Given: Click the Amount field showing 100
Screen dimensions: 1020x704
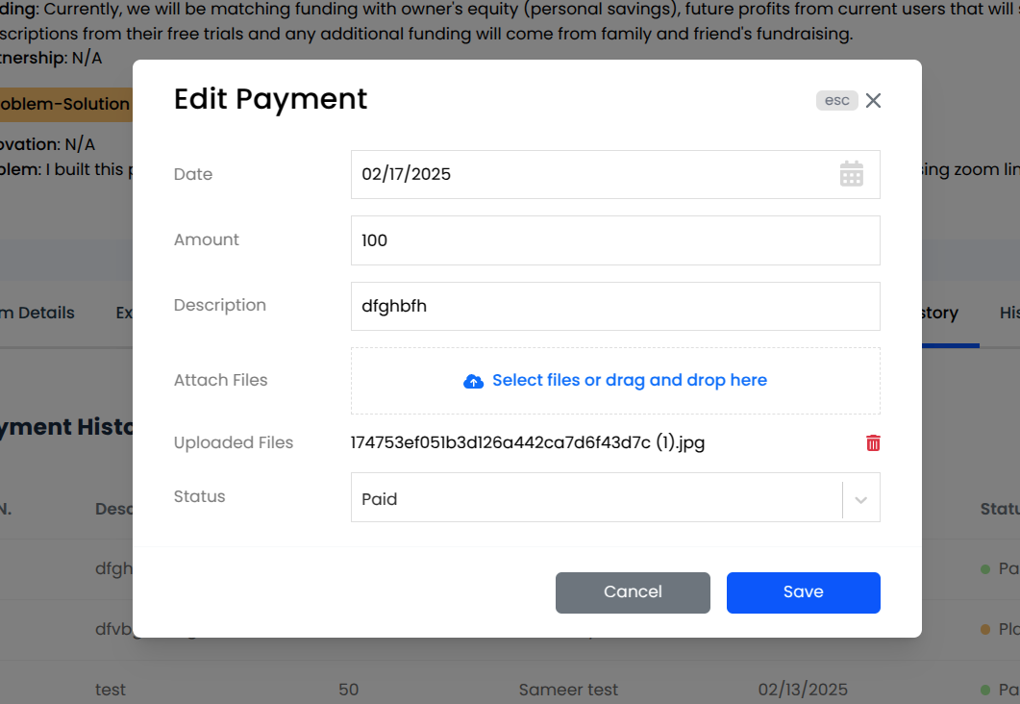Looking at the screenshot, I should [615, 240].
